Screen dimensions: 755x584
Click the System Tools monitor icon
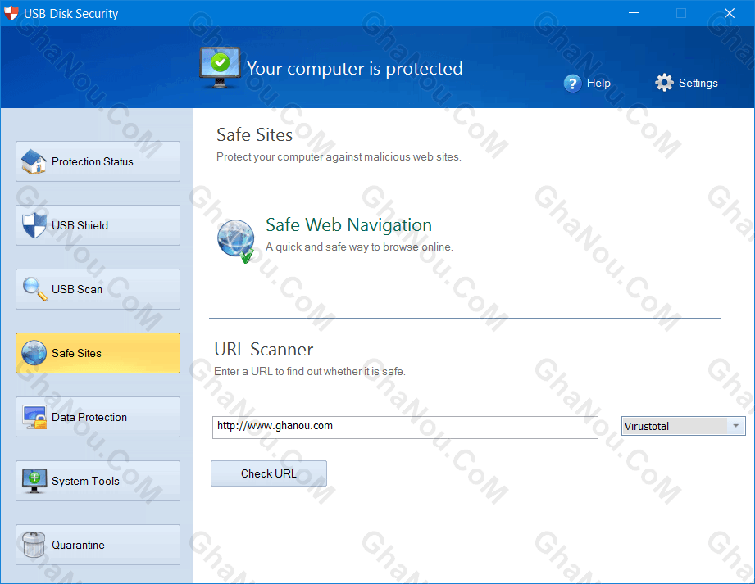tap(34, 481)
